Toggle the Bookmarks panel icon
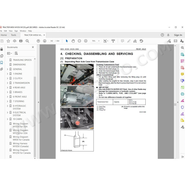The image size is (185, 185). click(2, 63)
